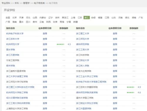Open the 杭州师范大学 school link
This screenshot has width=147, height=111.
click(13, 44)
